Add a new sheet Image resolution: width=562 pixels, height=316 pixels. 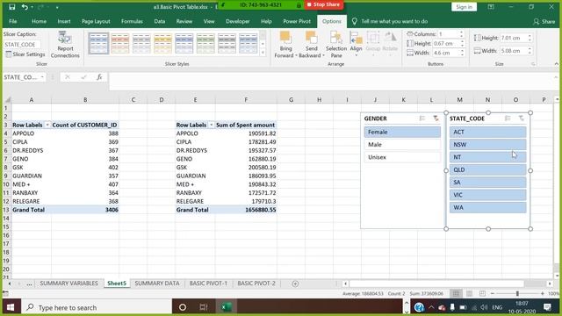(x=295, y=284)
